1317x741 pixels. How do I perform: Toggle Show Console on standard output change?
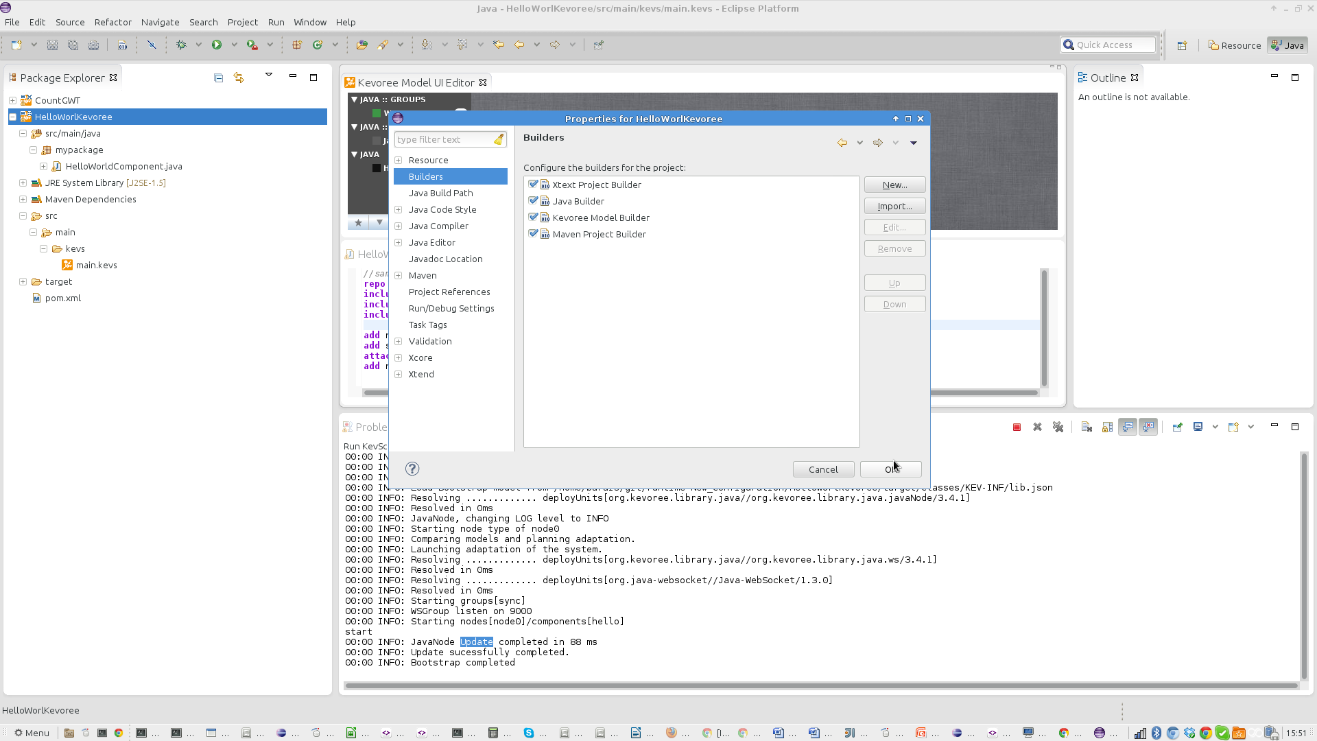pyautogui.click(x=1128, y=427)
